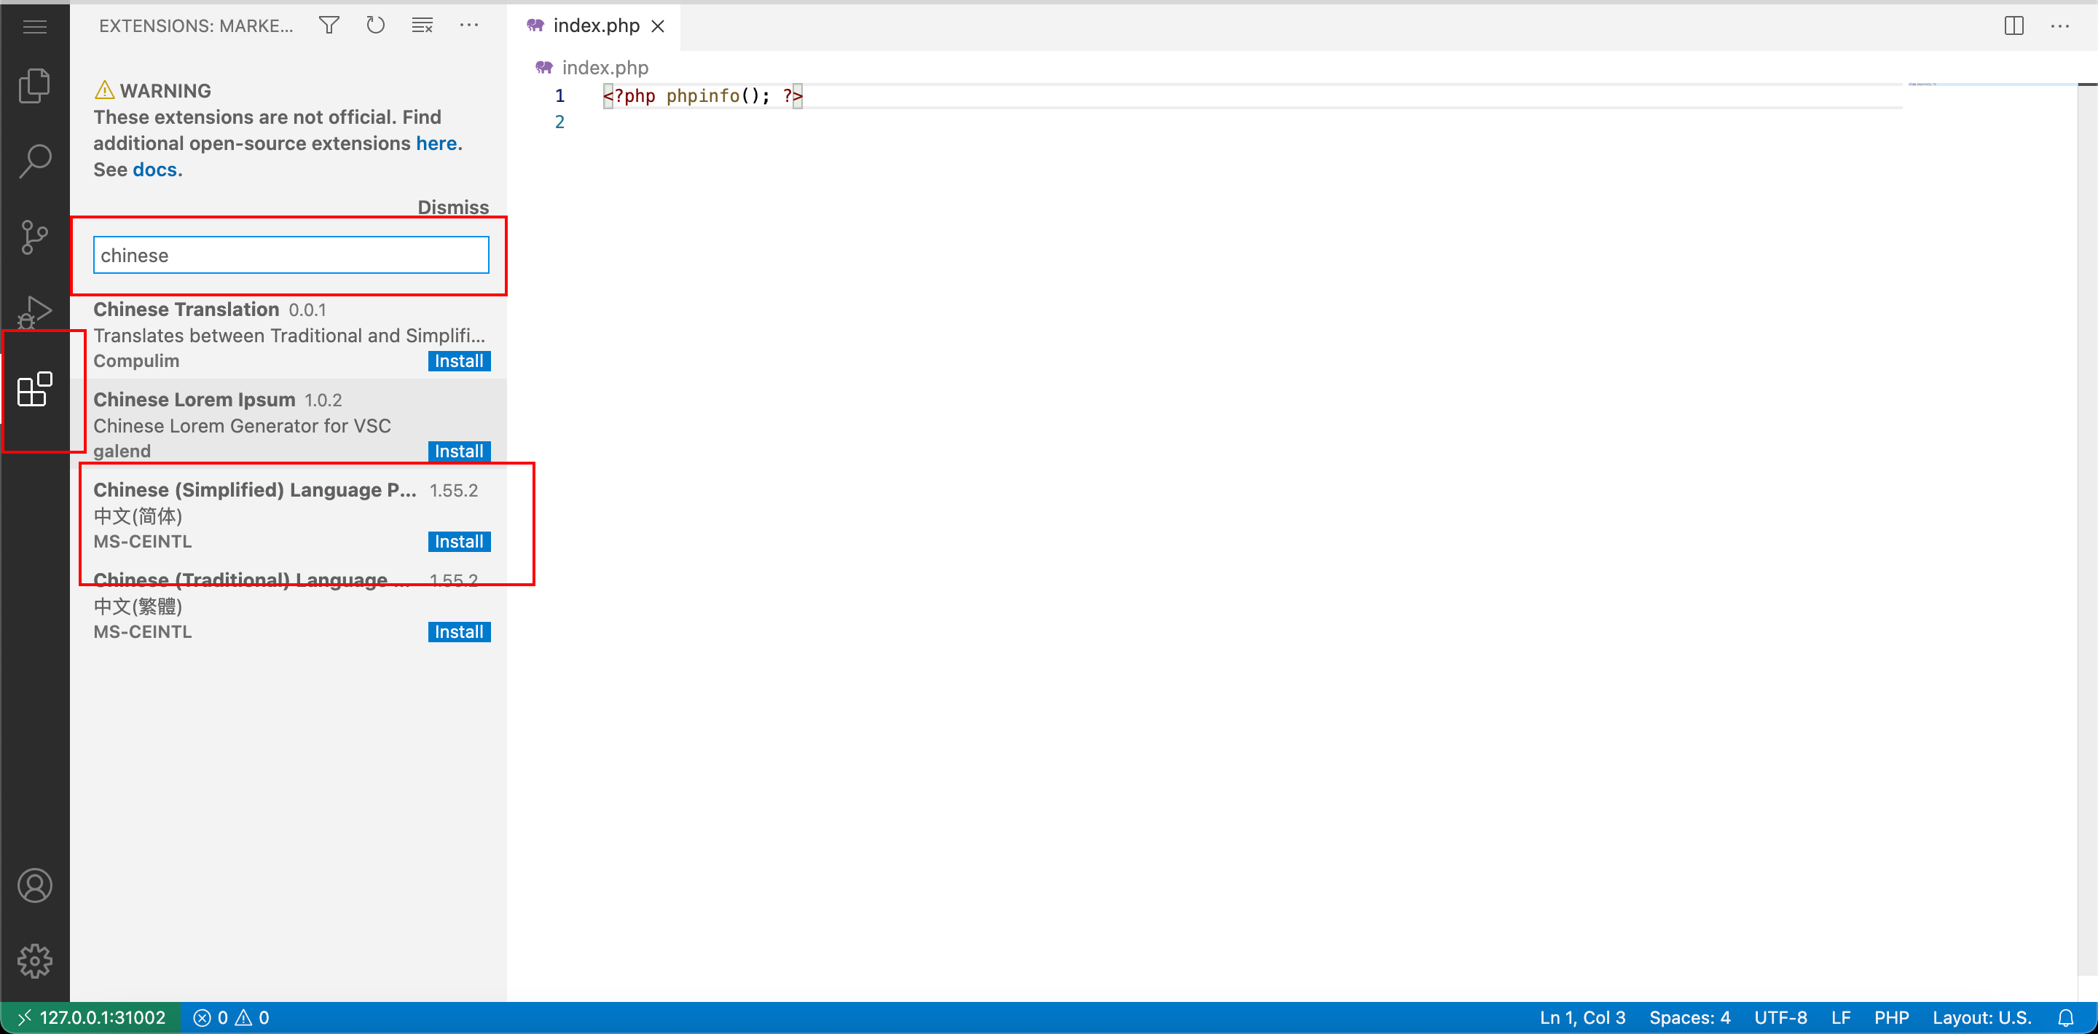
Task: Refresh the extensions list
Action: coord(374,25)
